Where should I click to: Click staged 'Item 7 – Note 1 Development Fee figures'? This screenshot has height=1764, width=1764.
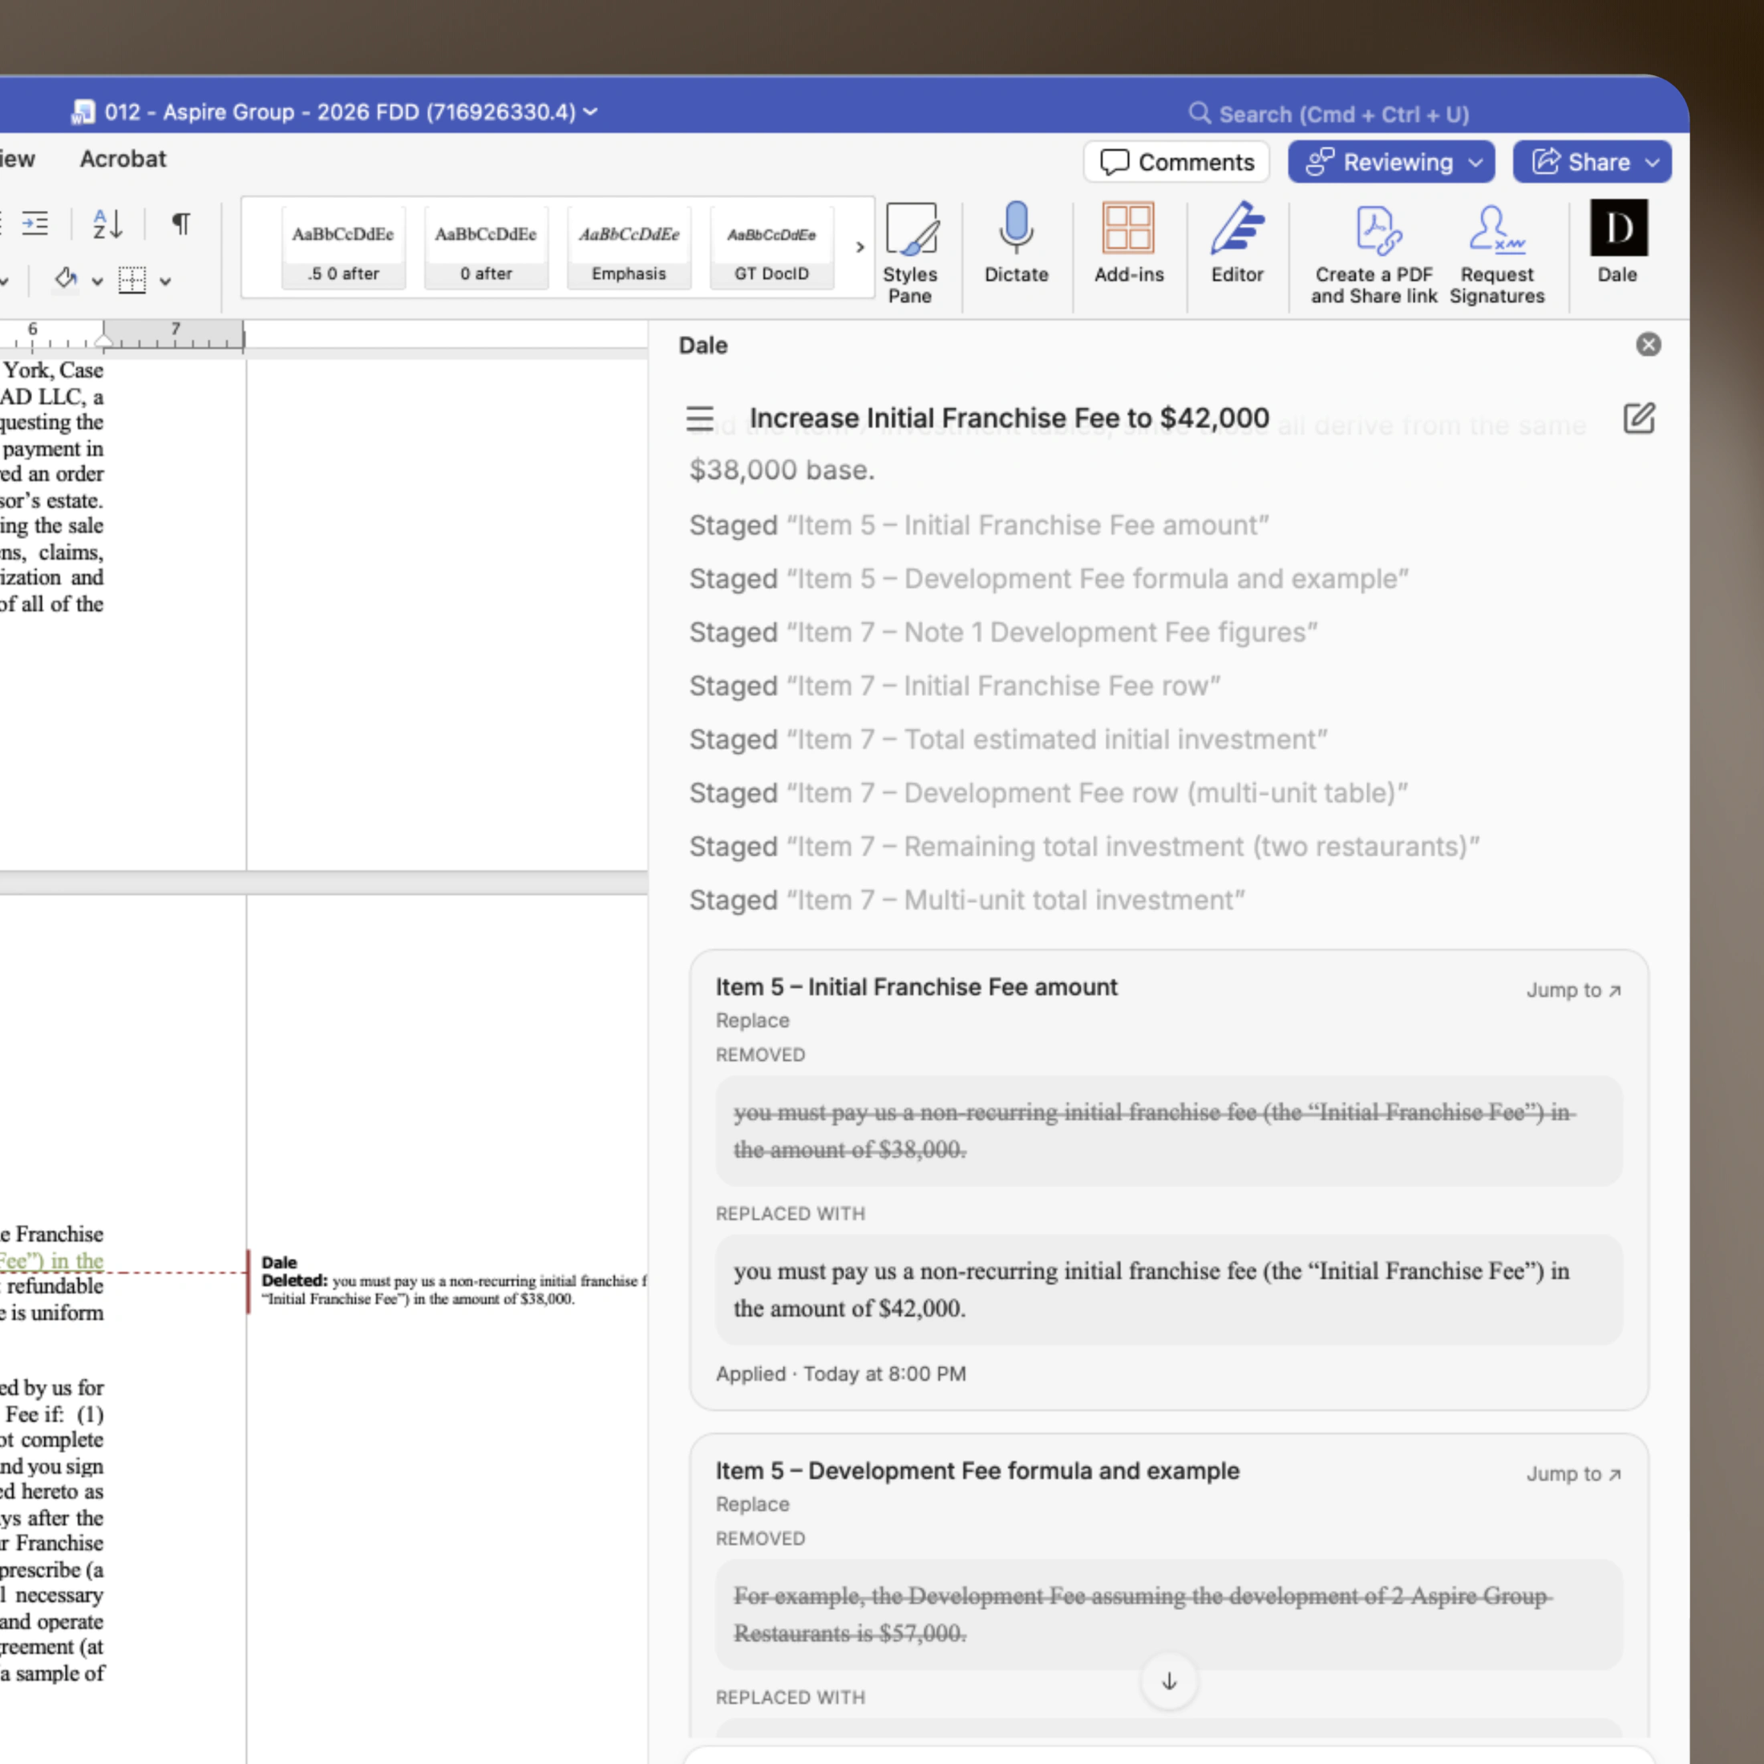tap(1003, 632)
